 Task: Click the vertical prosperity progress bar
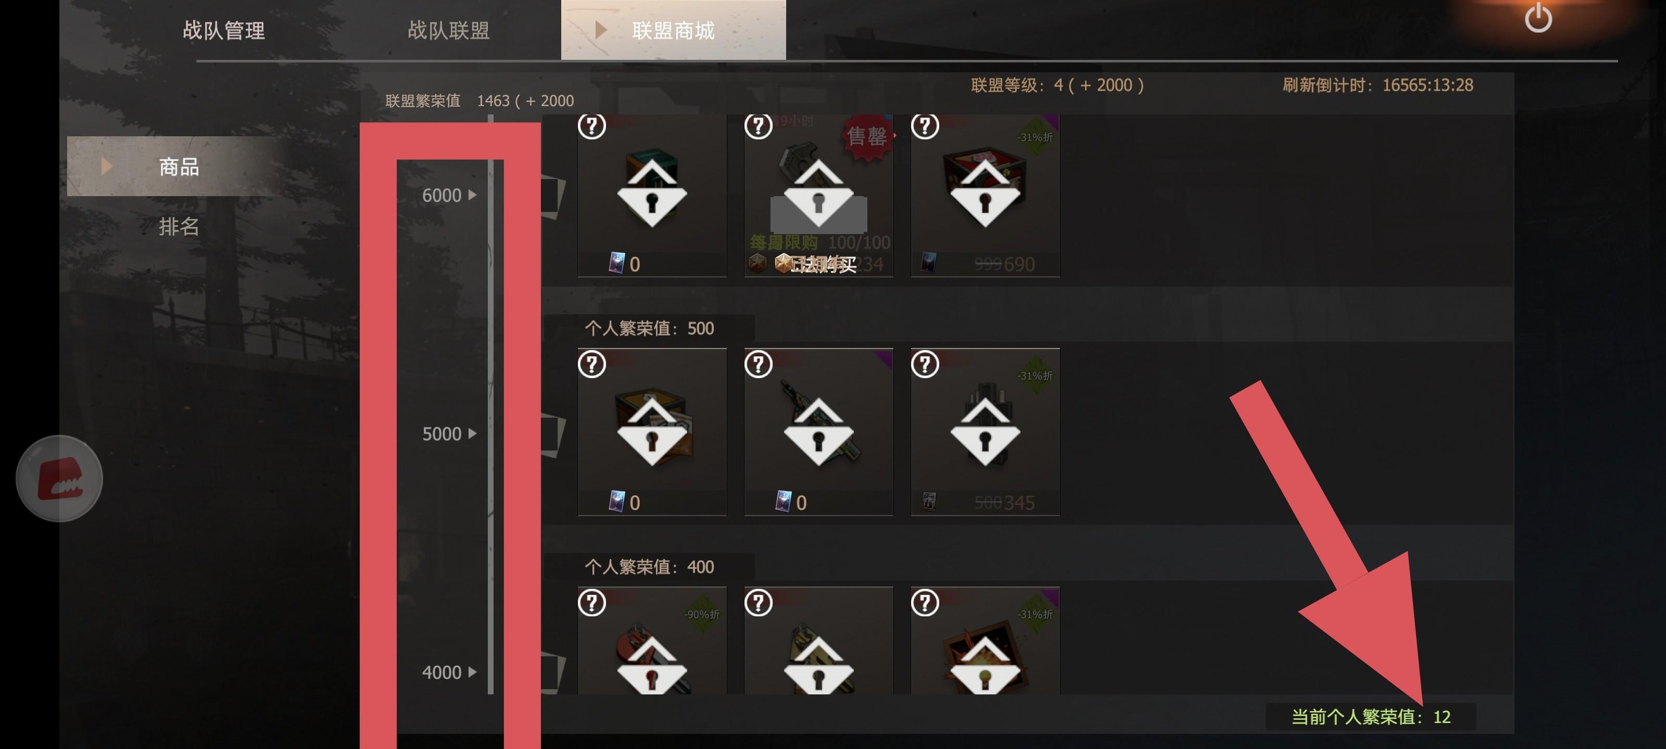(x=491, y=405)
